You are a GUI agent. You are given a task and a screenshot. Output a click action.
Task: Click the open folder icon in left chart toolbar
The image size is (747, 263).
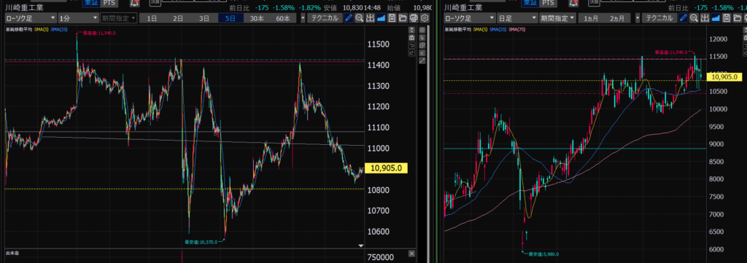tap(403, 18)
